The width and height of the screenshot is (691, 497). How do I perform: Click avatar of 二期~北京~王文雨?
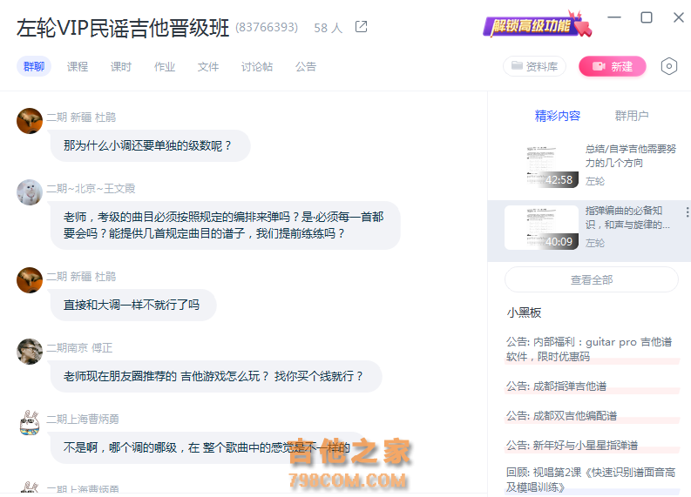point(30,192)
